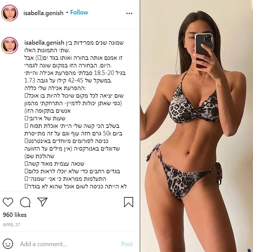Viewport: 253px width, 252px height.
Task: Open the profile picture beside the caption
Action: coord(10,45)
